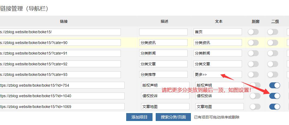Edit 文本 field containing 分类资讯
Screen dimensions: 289x125
tap(218, 43)
